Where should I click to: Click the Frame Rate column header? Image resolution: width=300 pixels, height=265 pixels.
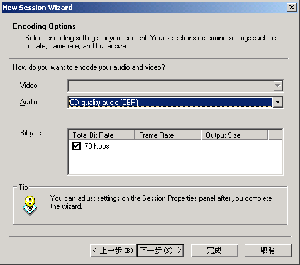(x=168, y=135)
